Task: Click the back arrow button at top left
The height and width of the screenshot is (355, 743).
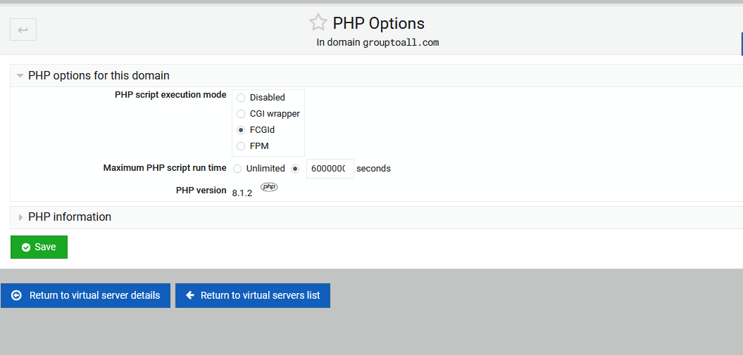Action: [23, 30]
